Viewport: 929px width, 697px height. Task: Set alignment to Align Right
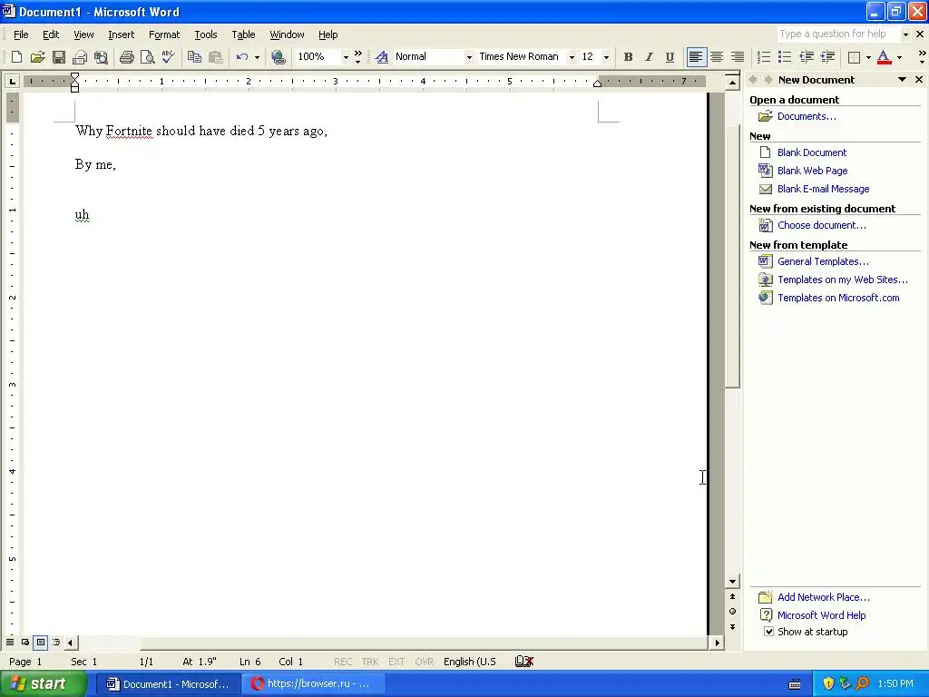(738, 57)
